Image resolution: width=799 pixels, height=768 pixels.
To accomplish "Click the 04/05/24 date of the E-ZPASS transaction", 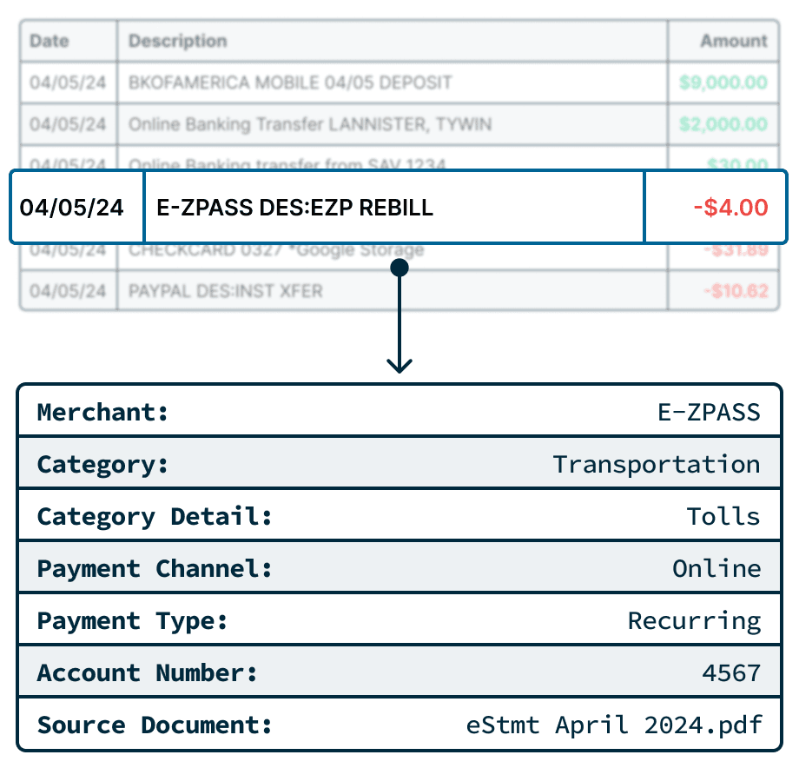I will (76, 207).
